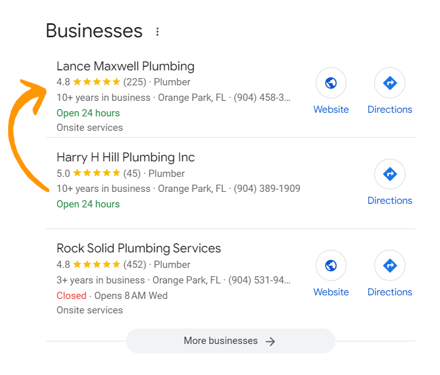Click the arrow icon in More businesses
Image resolution: width=440 pixels, height=375 pixels.
coord(270,341)
